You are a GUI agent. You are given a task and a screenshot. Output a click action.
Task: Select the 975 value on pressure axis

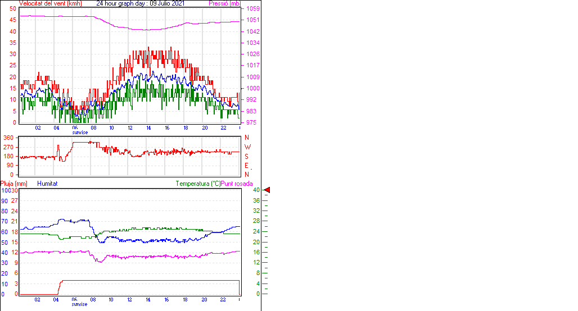(x=251, y=122)
